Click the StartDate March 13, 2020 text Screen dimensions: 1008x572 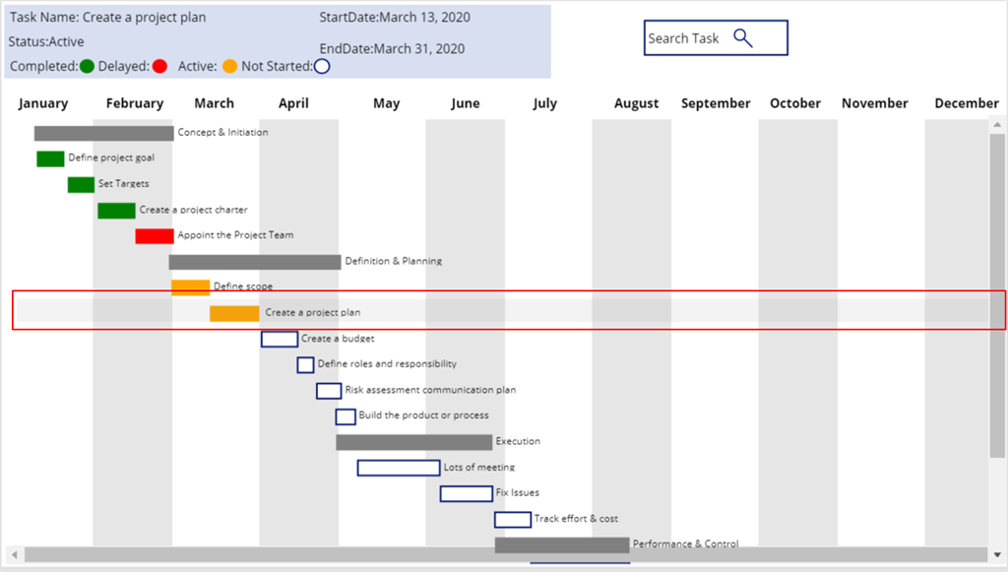pos(395,18)
